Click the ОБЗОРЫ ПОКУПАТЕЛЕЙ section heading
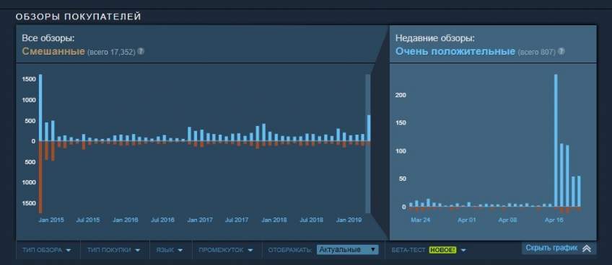Image resolution: width=612 pixels, height=265 pixels. pyautogui.click(x=79, y=17)
